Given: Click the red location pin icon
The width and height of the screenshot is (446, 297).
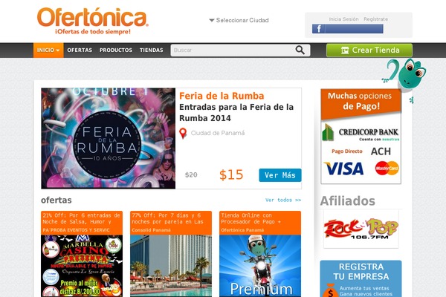Looking at the screenshot, I should tap(183, 134).
